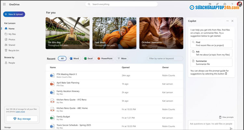Open file Family Vacation Itinerary
244x130 pixels.
coord(68,91)
